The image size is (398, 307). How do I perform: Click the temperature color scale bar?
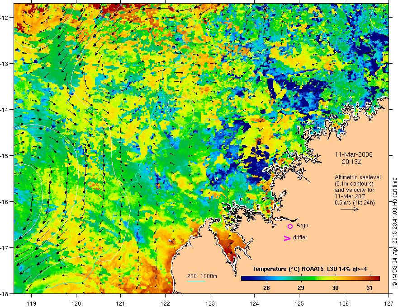click(310, 278)
